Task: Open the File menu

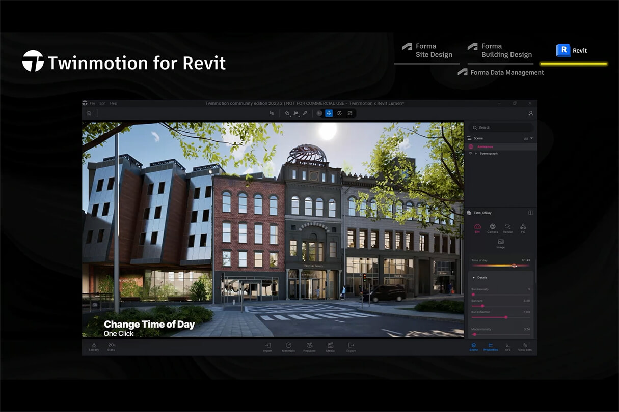Action: tap(92, 103)
